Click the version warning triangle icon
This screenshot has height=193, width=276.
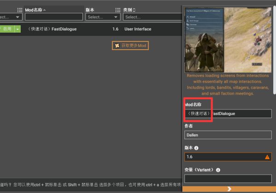click(x=267, y=157)
